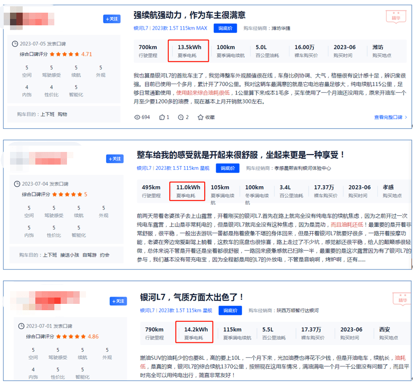
Task: Click the eye views icon showing 694
Action: click(137, 117)
